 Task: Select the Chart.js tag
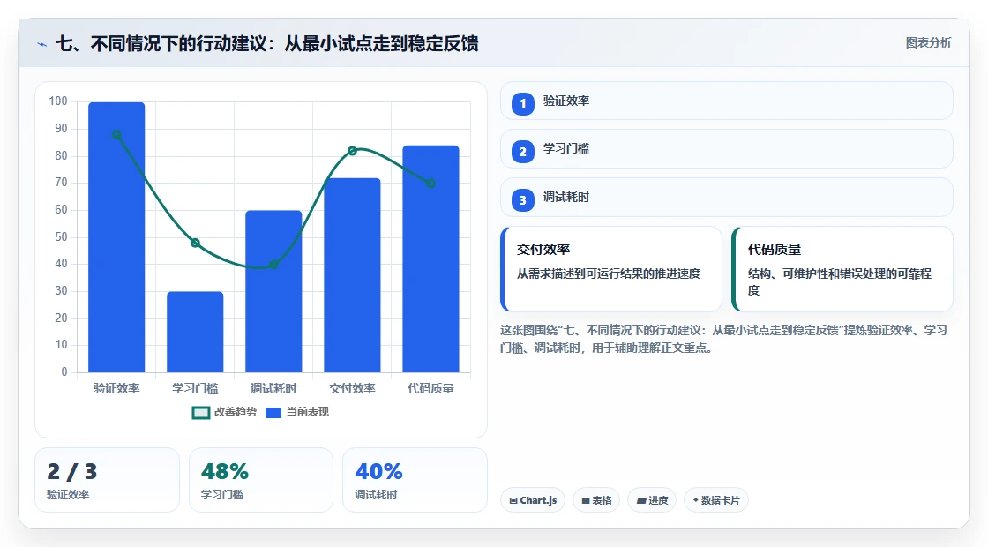click(533, 500)
